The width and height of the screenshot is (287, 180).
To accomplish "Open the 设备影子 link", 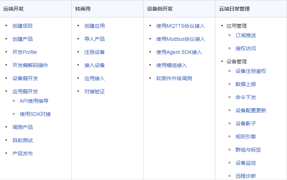I will [246, 124].
